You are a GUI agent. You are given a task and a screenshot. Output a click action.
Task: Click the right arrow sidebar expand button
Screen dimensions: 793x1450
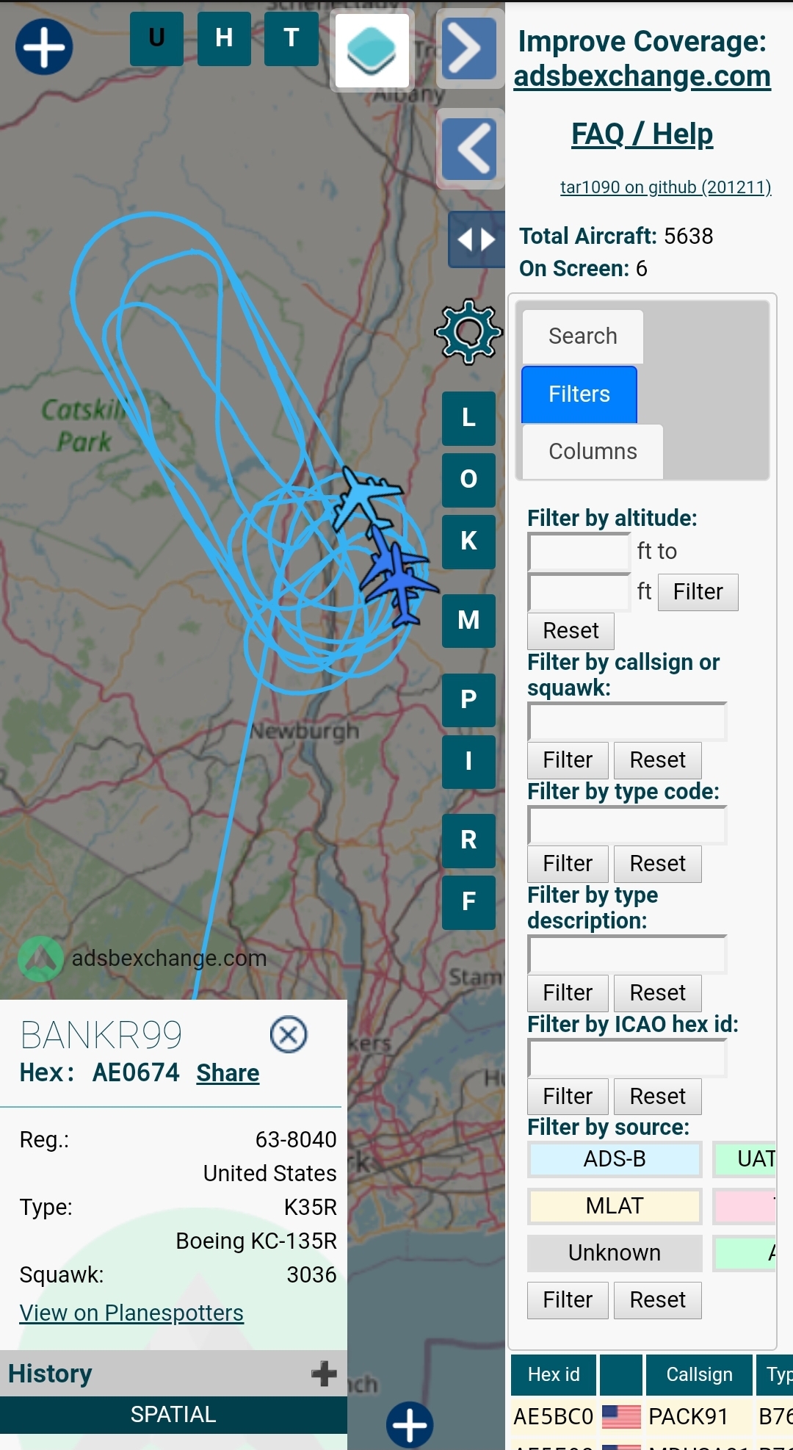(471, 48)
